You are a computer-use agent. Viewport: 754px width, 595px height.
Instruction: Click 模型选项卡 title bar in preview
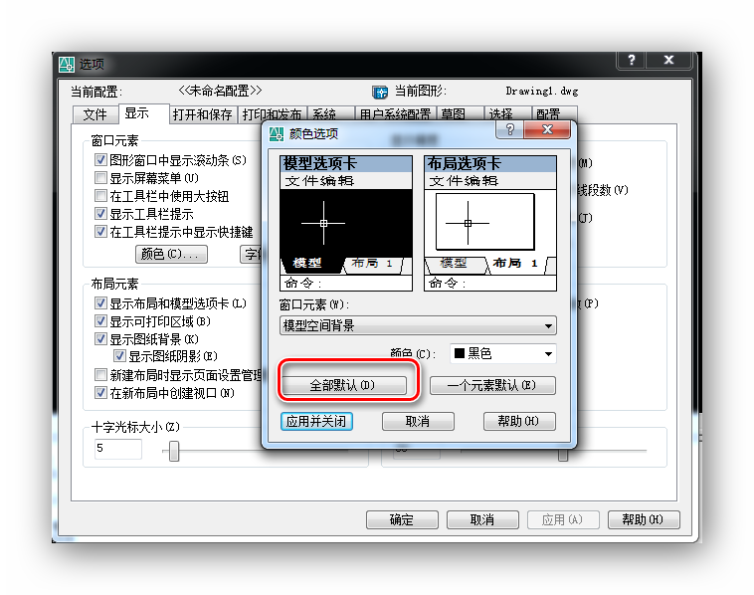point(346,164)
